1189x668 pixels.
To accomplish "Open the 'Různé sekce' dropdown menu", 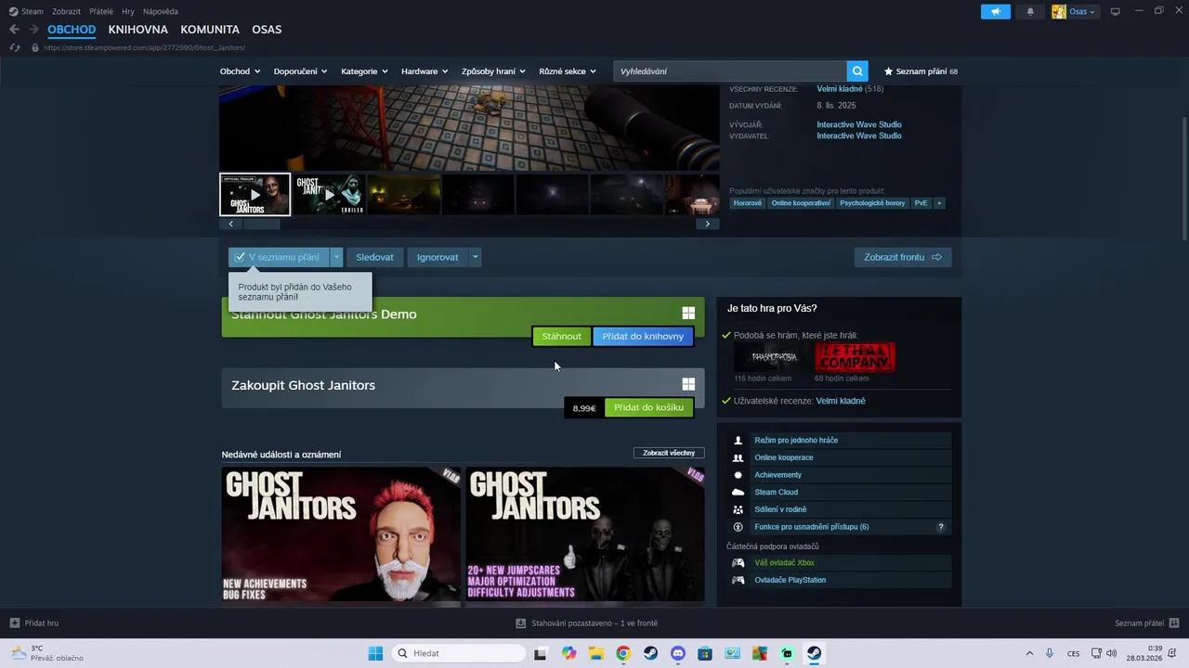I will [568, 71].
